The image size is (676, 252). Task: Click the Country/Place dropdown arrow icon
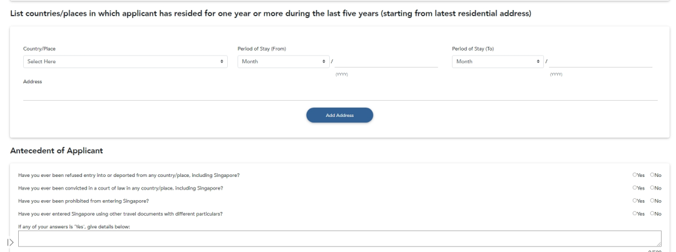(222, 62)
